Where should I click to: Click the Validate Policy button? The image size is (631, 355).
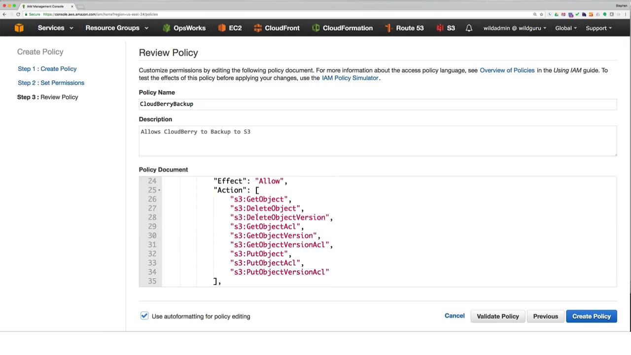point(497,316)
